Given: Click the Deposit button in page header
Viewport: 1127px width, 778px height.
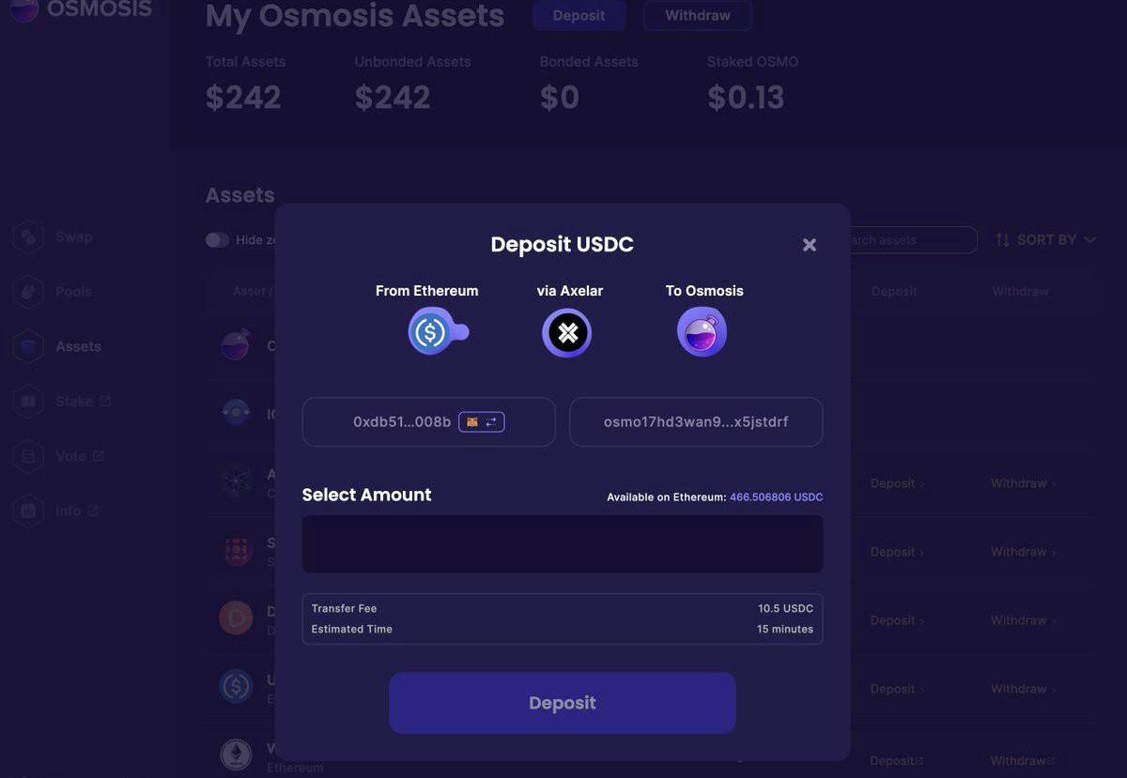Looking at the screenshot, I should [579, 16].
